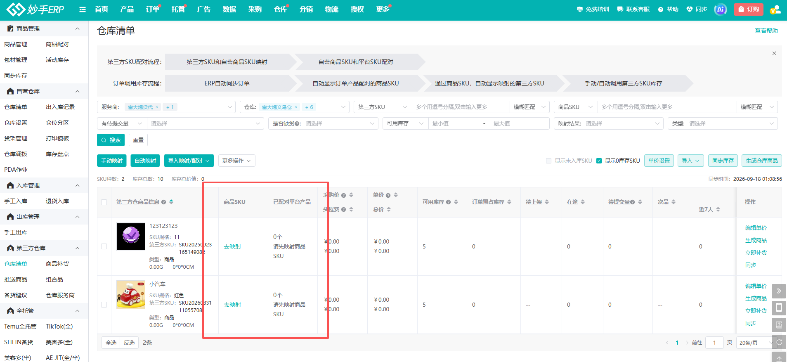Click the 搜索 button
The height and width of the screenshot is (362, 787).
(111, 140)
